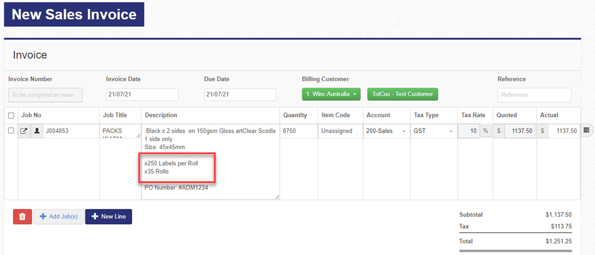This screenshot has width=595, height=255.
Task: Click the Item Code field Unassigned
Action: [340, 131]
